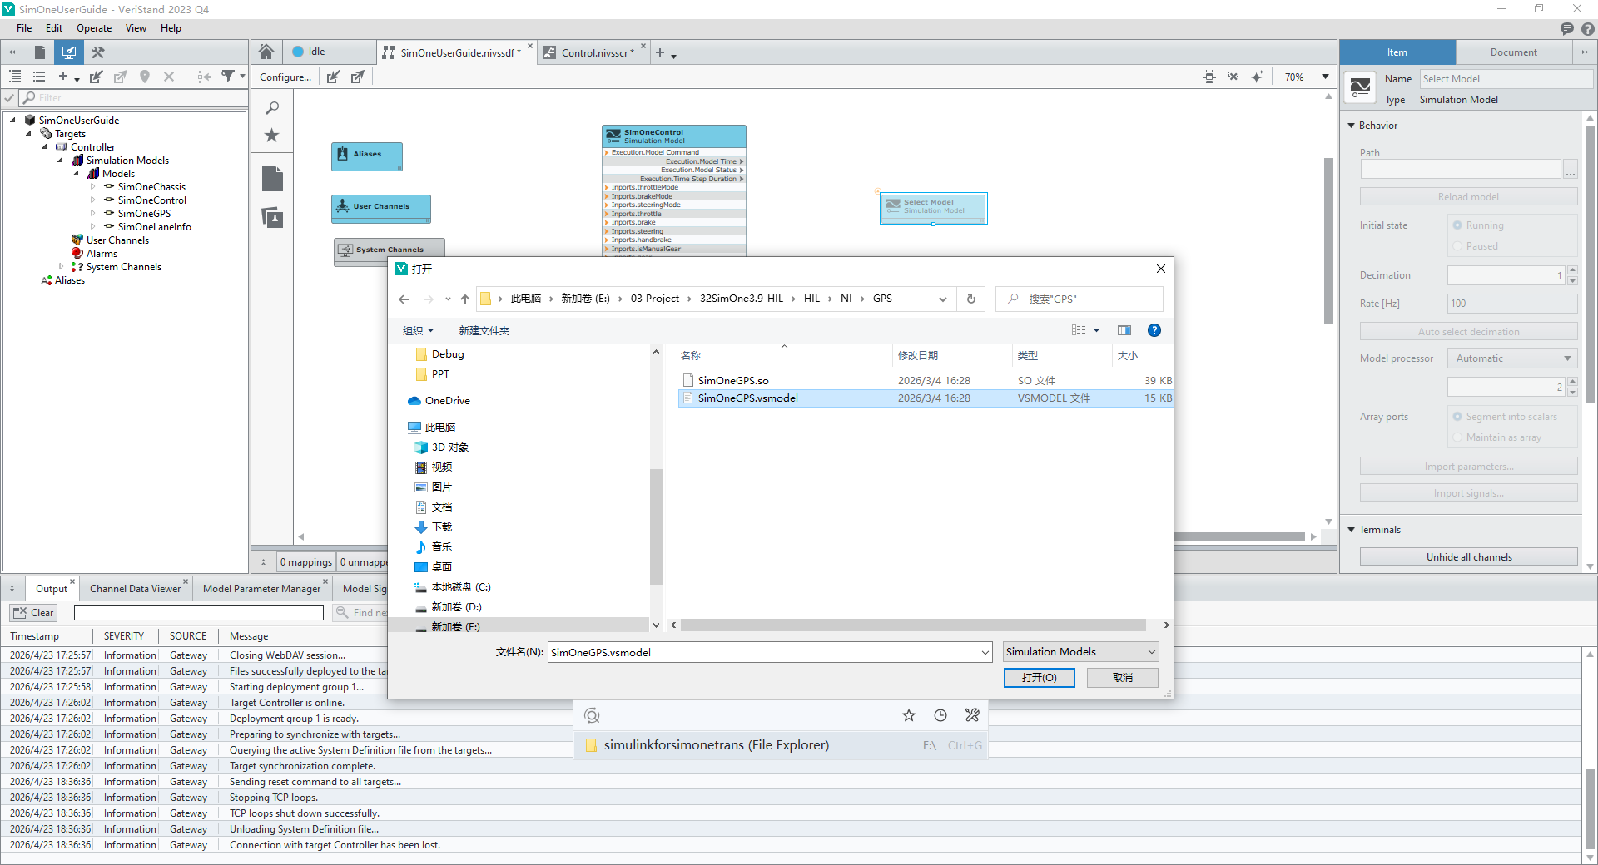Activate the system definition screen icon
Image resolution: width=1598 pixels, height=865 pixels.
point(69,52)
